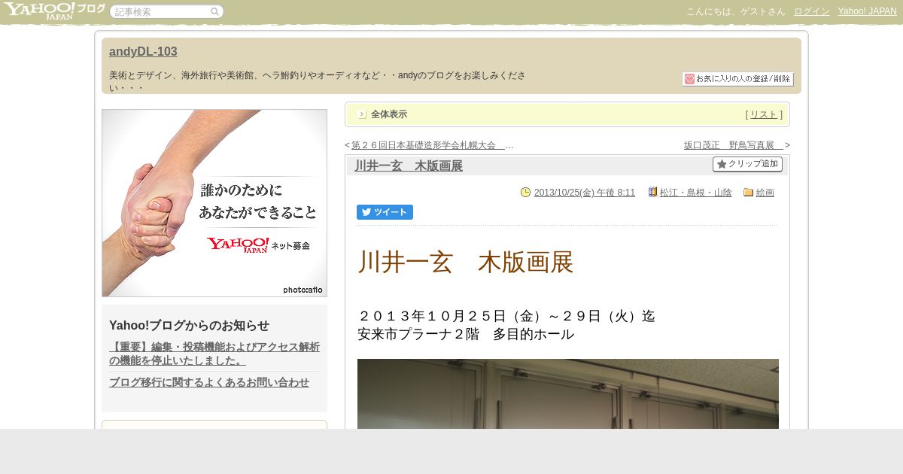Go to next post 坂口茂正 野鳥写真展
This screenshot has width=903, height=474.
point(734,145)
